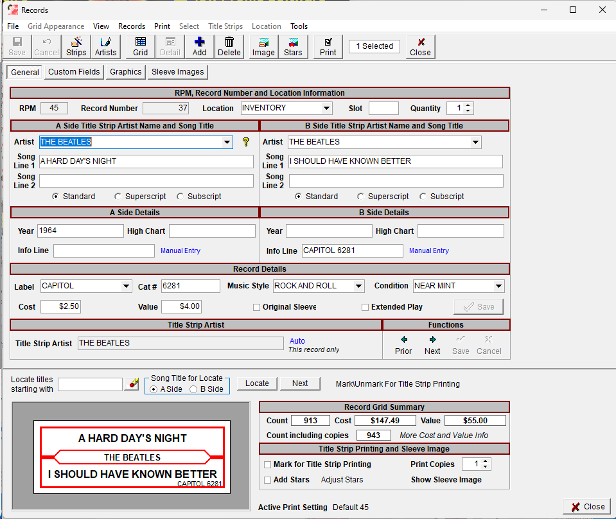
Task: Click the greyed Save toolbar icon
Action: coord(17,47)
